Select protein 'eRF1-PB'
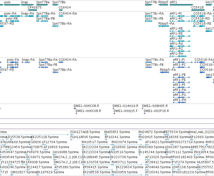This screenshot has width=214, height=176. tap(179, 75)
